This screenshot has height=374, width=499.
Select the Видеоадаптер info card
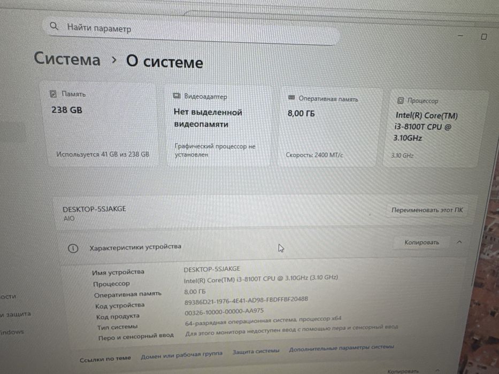pos(219,126)
